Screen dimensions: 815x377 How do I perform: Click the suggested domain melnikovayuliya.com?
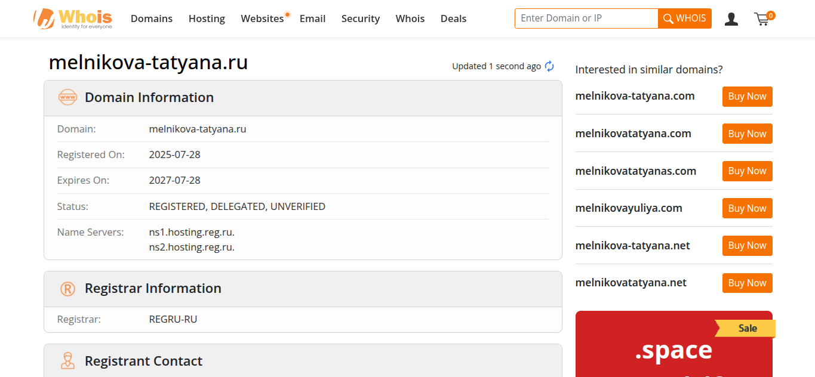point(629,208)
